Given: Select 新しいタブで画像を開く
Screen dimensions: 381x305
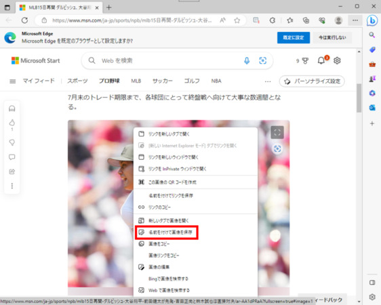Looking at the screenshot, I should click(195, 220).
